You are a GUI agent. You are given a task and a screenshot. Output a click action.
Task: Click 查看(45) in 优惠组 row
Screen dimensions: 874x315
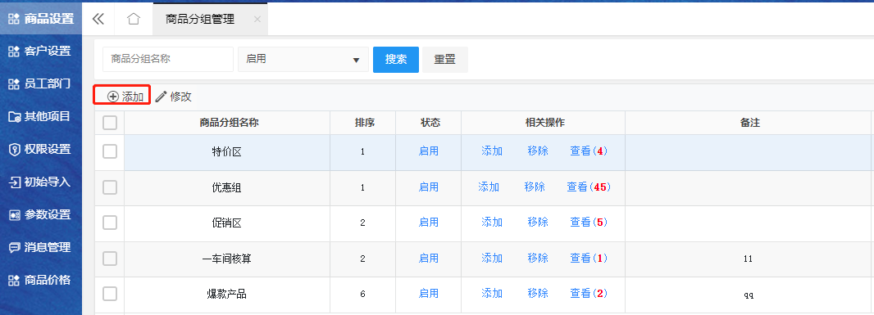[589, 187]
